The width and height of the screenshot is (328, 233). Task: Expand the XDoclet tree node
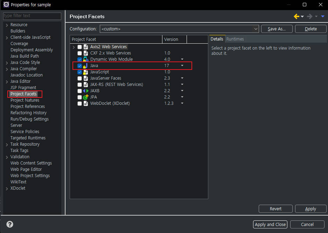(7, 189)
